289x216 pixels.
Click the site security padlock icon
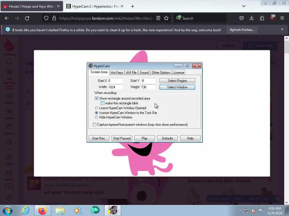coord(54,18)
